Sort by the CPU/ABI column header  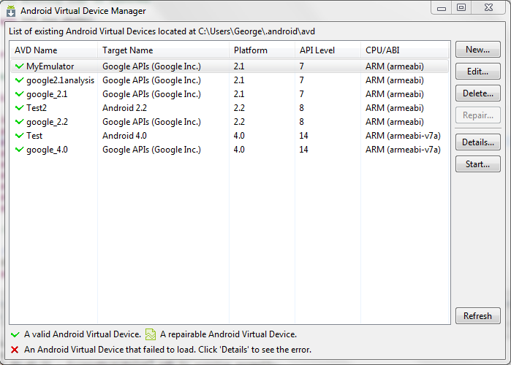pyautogui.click(x=405, y=50)
